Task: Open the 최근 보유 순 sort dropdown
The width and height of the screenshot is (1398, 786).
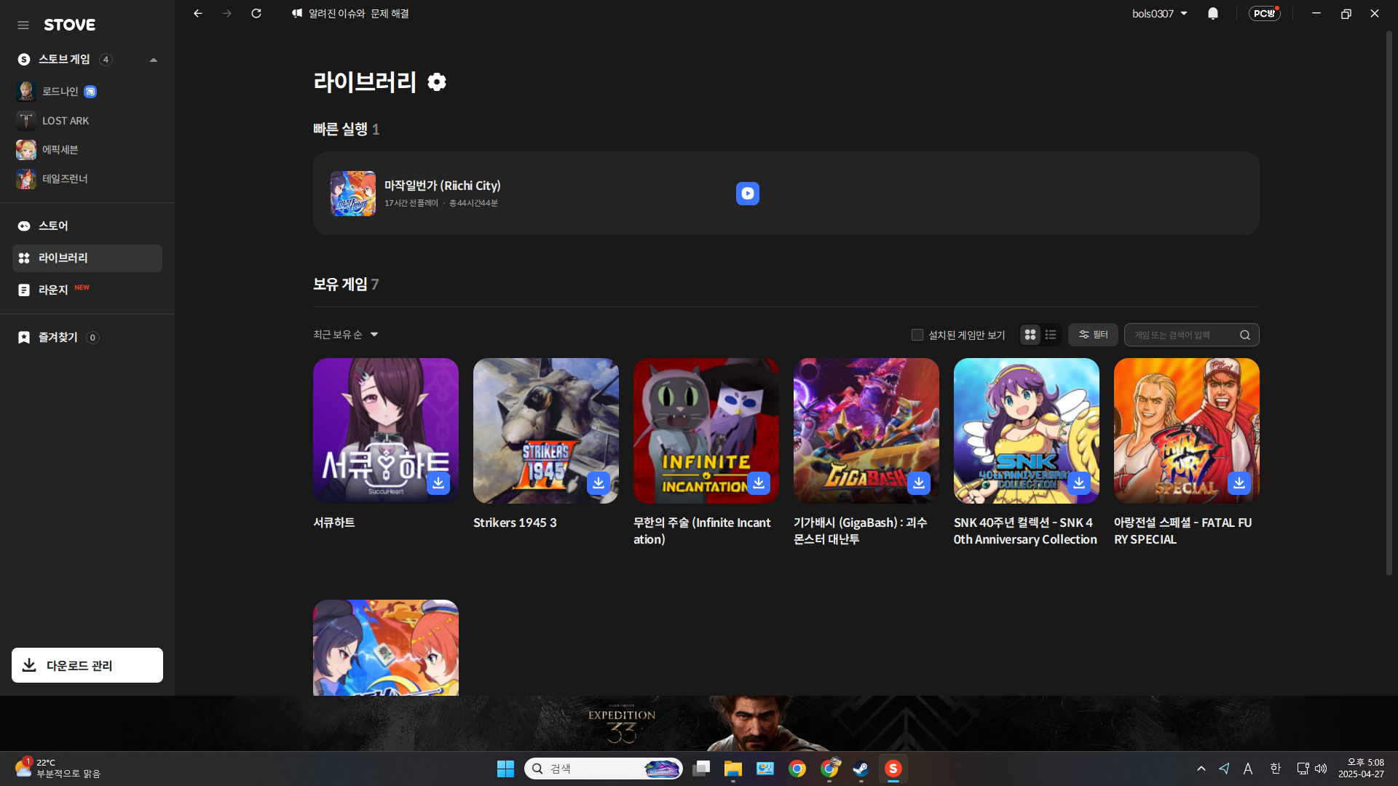Action: click(x=346, y=335)
